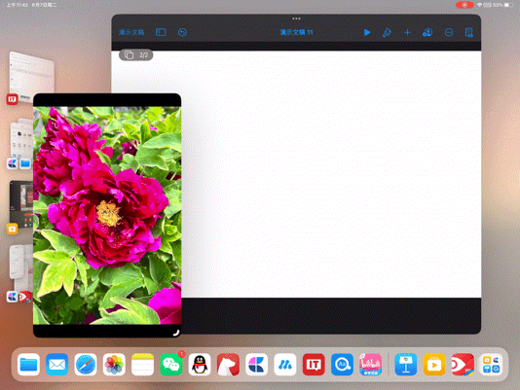This screenshot has width=520, height=390.
Task: Tap the red screen recording indicator
Action: click(x=464, y=5)
